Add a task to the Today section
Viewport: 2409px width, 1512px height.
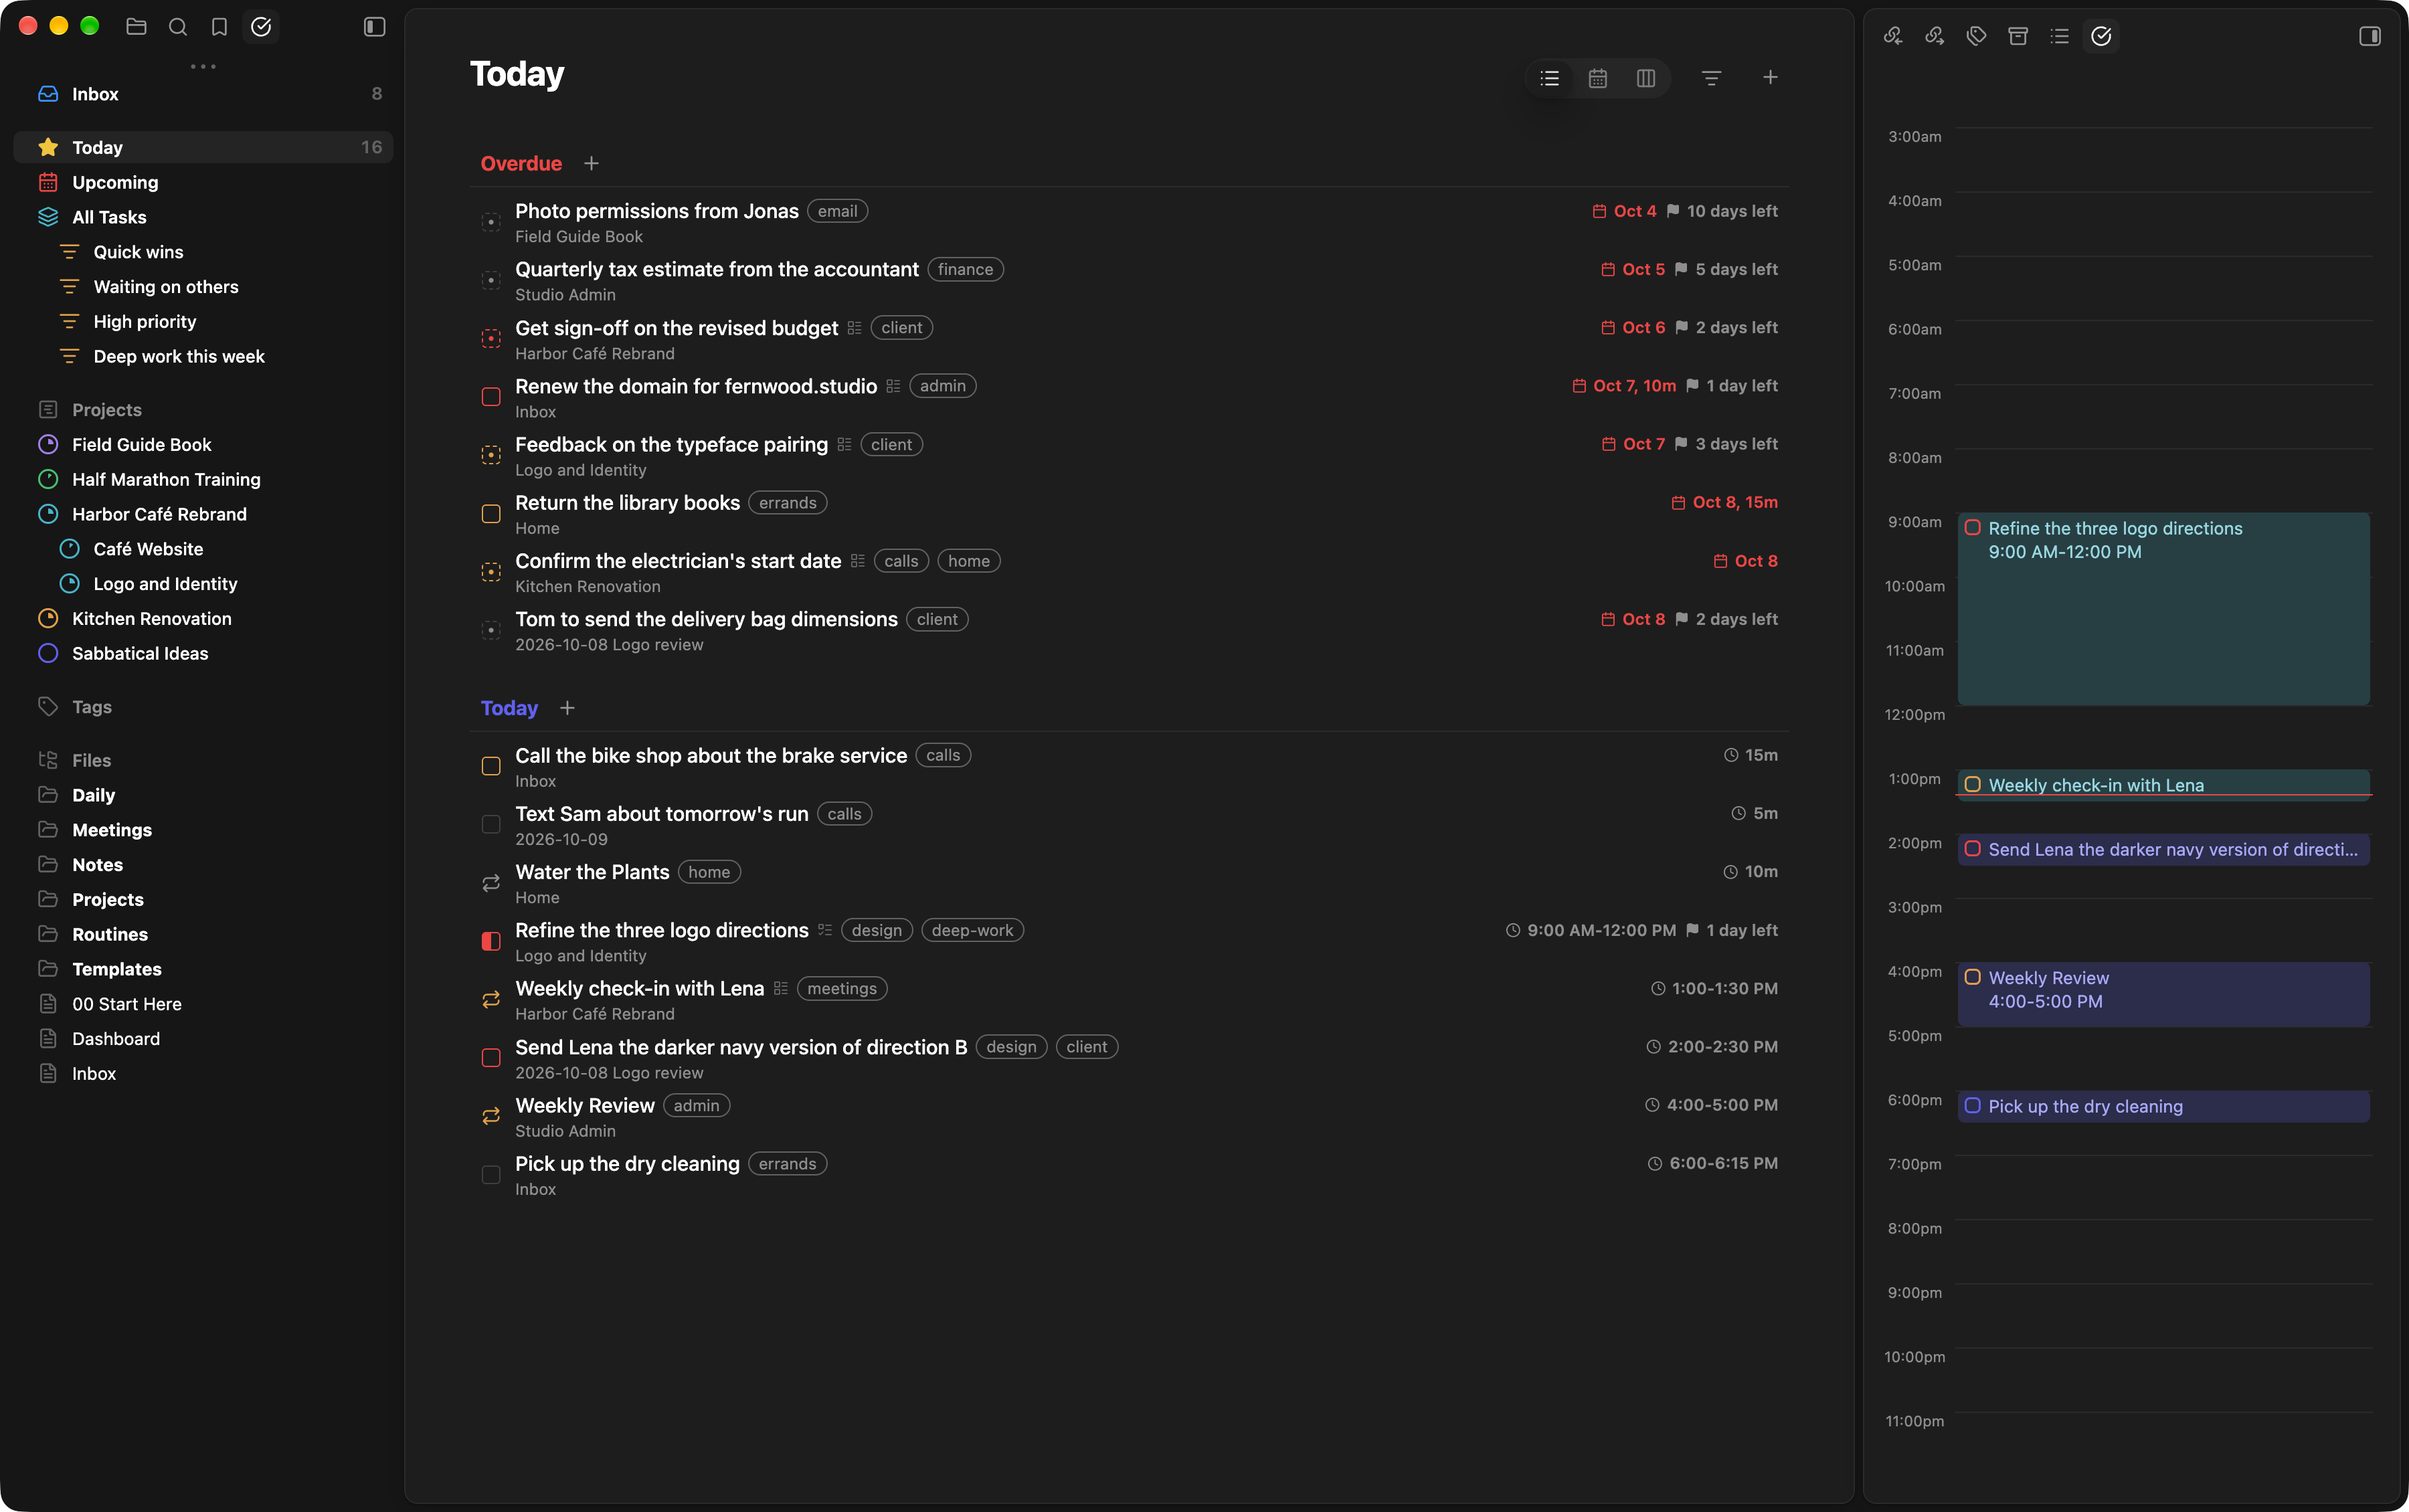pos(568,708)
